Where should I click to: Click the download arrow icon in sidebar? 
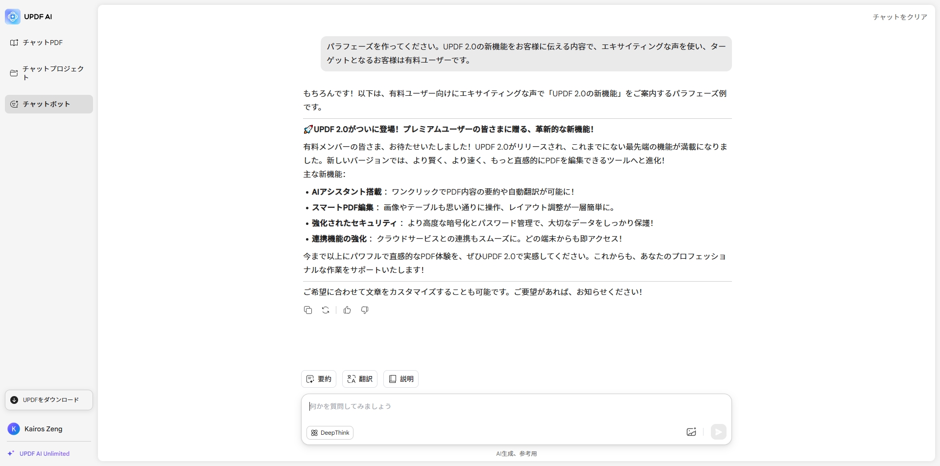tap(14, 400)
